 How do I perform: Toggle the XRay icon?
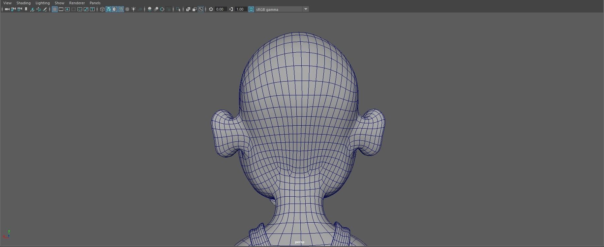tap(188, 9)
